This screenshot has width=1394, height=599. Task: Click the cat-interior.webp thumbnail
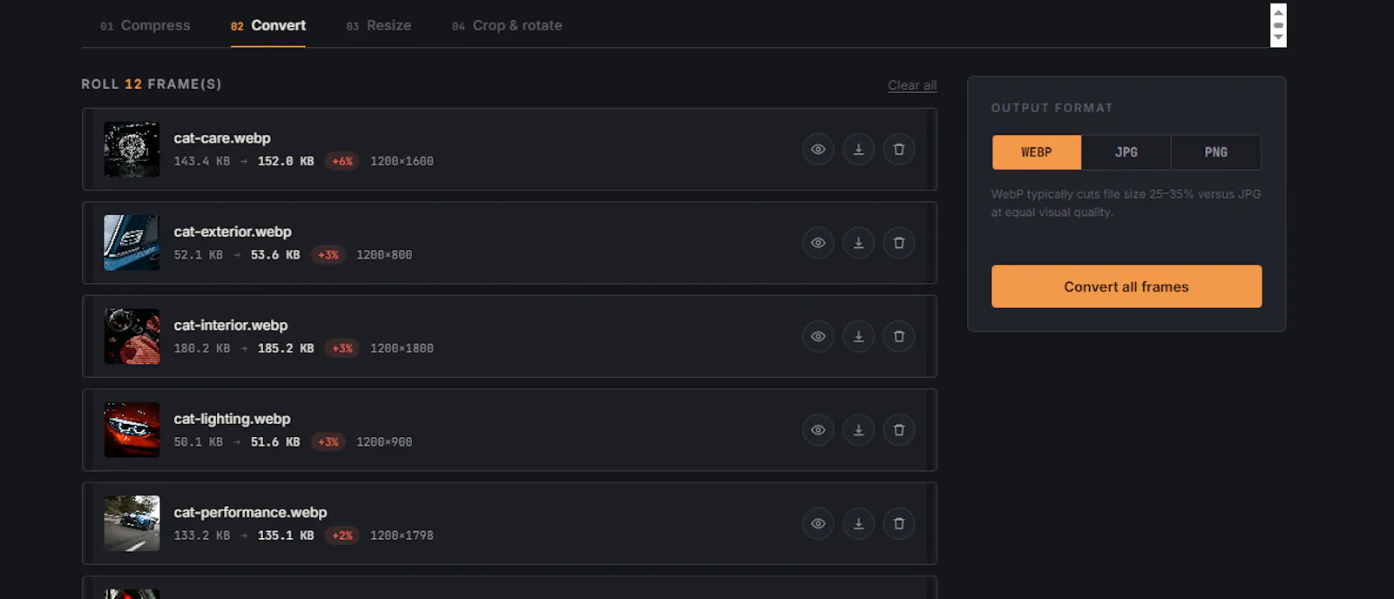point(132,336)
